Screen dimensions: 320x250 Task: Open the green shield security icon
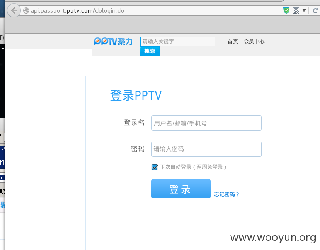tap(286, 10)
